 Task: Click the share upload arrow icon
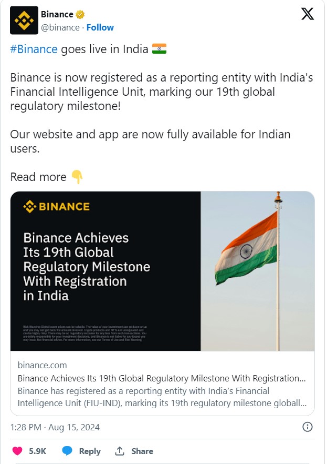(120, 451)
